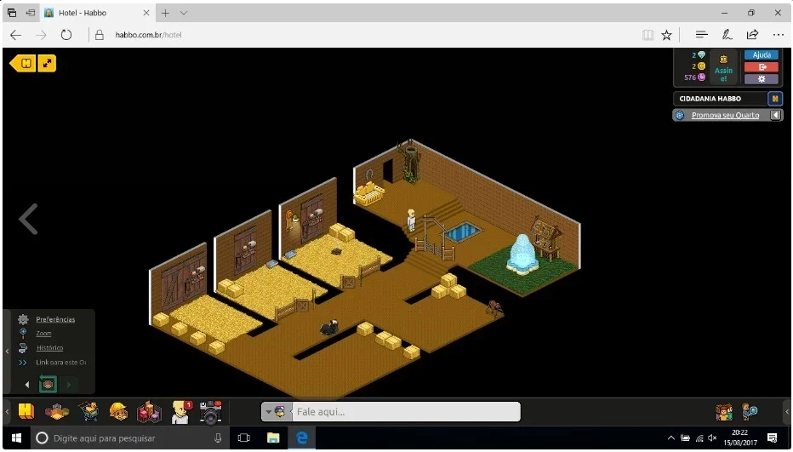Image resolution: width=793 pixels, height=452 pixels.
Task: Refresh the page
Action: tap(66, 35)
